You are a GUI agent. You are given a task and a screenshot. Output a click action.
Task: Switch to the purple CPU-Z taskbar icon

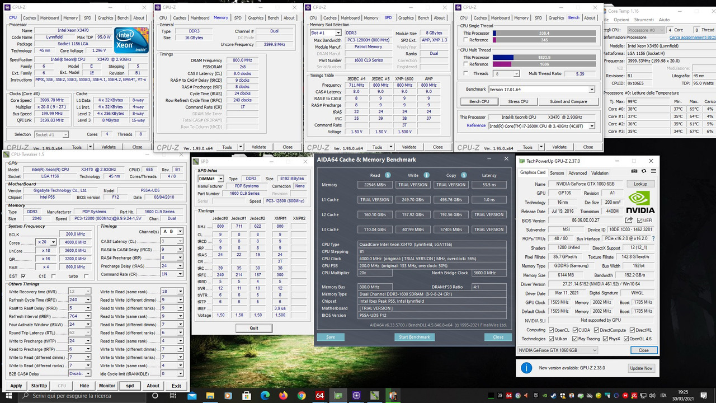[x=357, y=396]
